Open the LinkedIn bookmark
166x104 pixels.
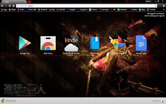click(x=133, y=10)
